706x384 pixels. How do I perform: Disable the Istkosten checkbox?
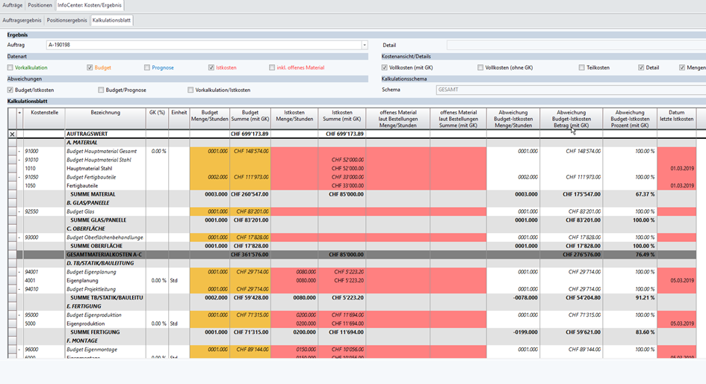tap(211, 67)
